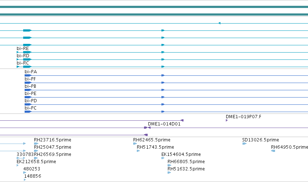308x182 pixels.
Task: Open the SD13026.5prime EST feature
Action: click(x=261, y=140)
